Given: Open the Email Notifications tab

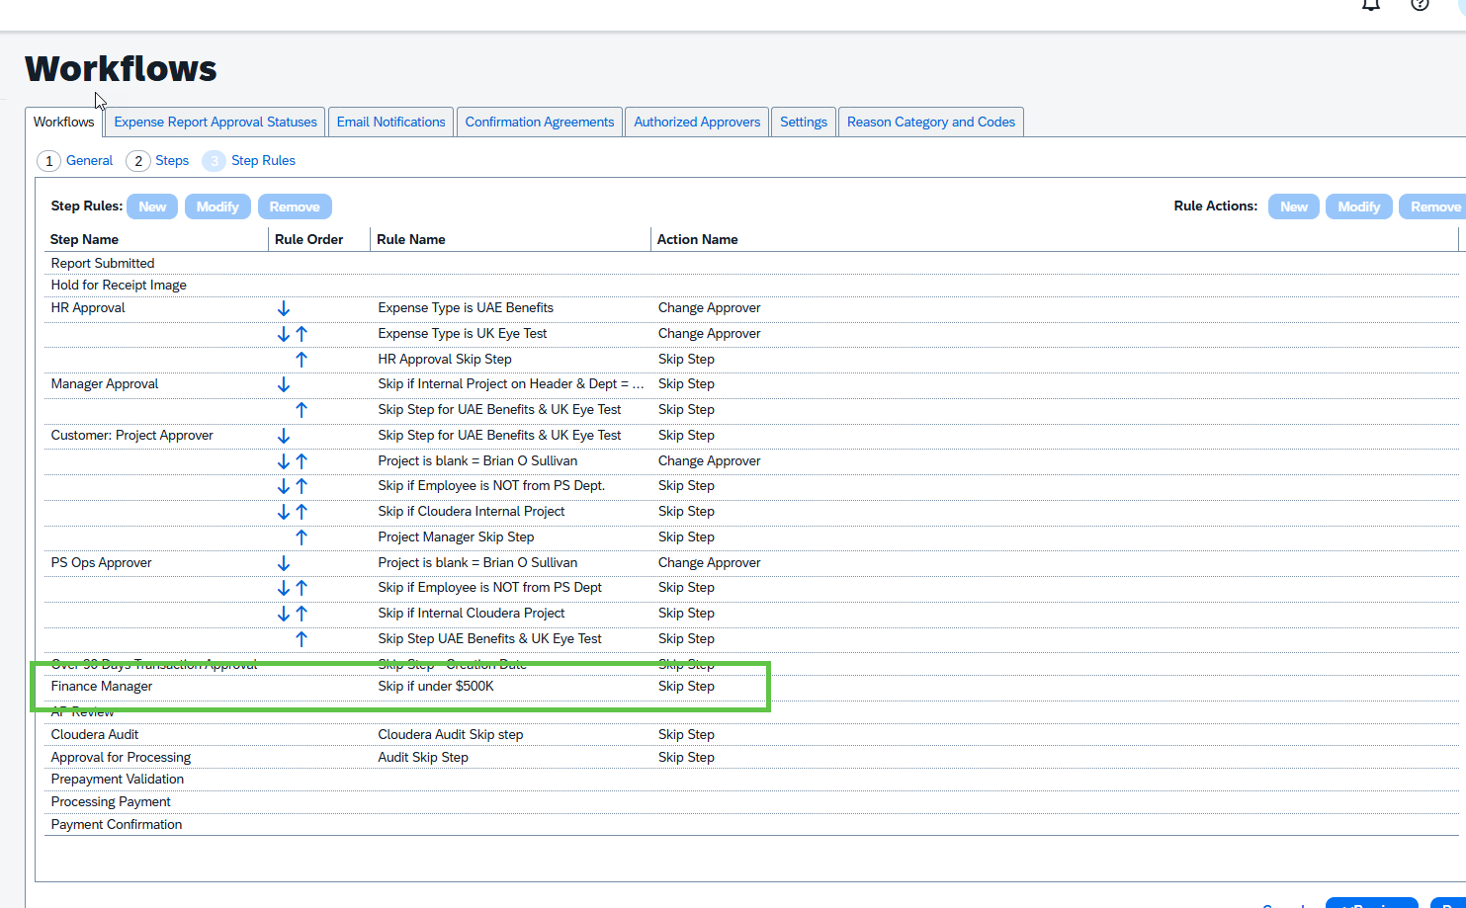Looking at the screenshot, I should pos(391,122).
